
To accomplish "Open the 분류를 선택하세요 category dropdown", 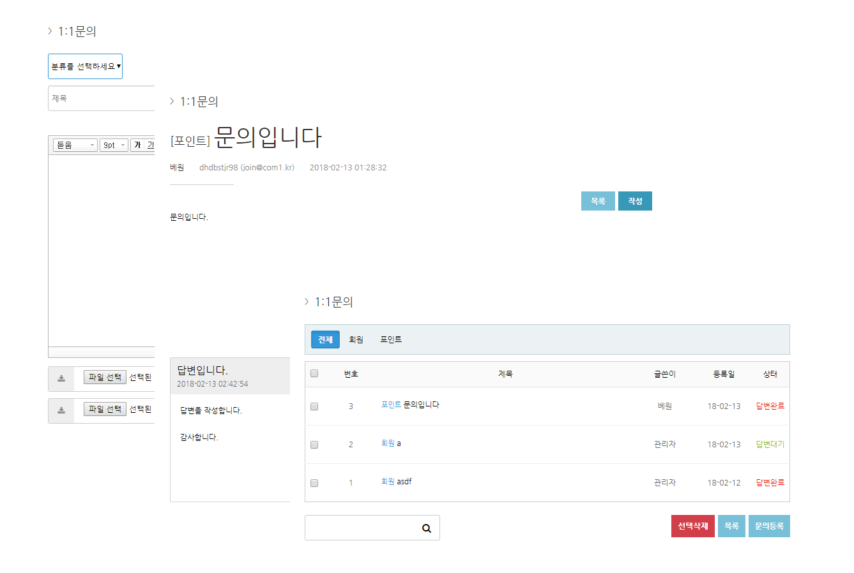I will [85, 66].
